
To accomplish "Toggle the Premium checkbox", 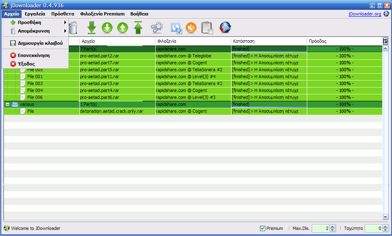I will tap(262, 228).
